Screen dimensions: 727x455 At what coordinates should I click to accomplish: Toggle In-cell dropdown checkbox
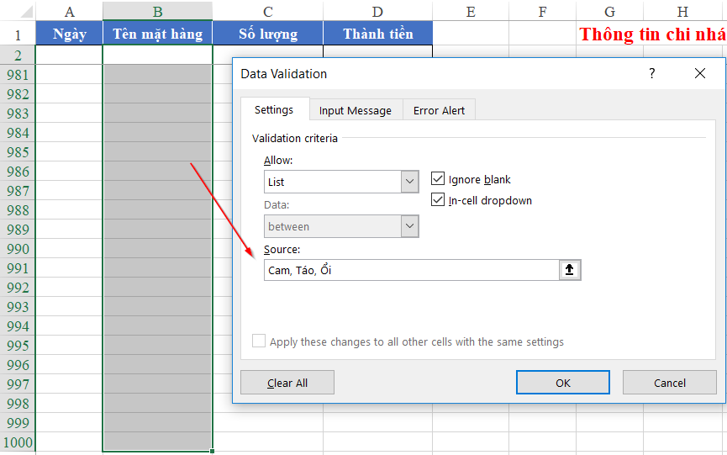[438, 200]
